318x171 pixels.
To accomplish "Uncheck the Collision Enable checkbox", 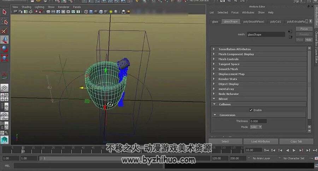I will coord(251,110).
